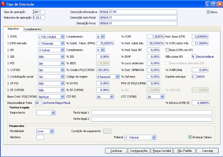Image resolution: width=223 pixels, height=157 pixels.
Task: Click the Cancelar button
Action: coord(207,151)
